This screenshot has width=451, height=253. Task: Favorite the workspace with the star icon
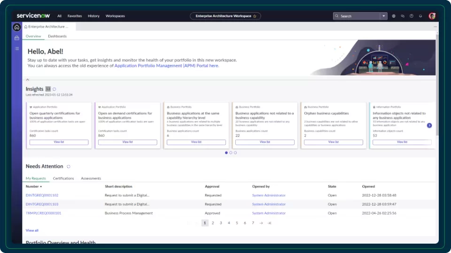pyautogui.click(x=255, y=16)
